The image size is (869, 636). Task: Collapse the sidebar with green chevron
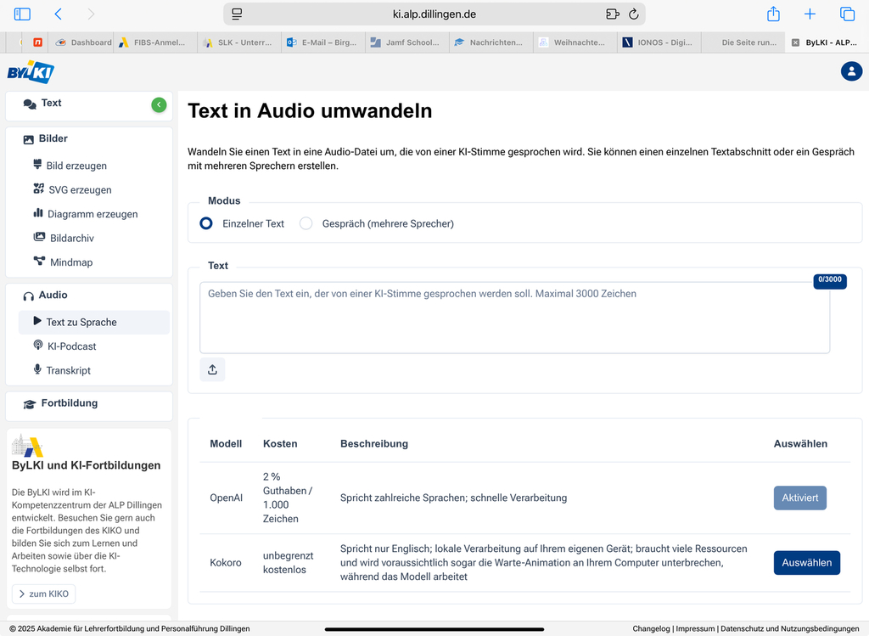(159, 104)
